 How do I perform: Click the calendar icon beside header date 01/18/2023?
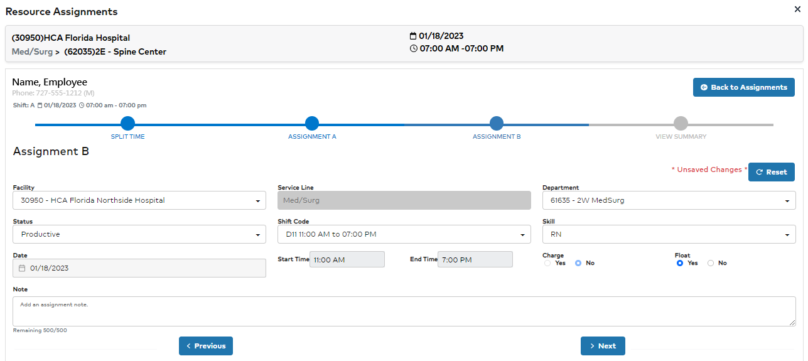click(x=413, y=36)
